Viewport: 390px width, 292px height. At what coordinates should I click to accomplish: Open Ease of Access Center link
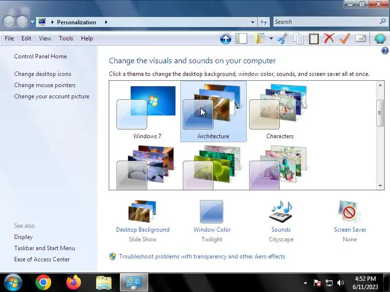[x=42, y=259]
